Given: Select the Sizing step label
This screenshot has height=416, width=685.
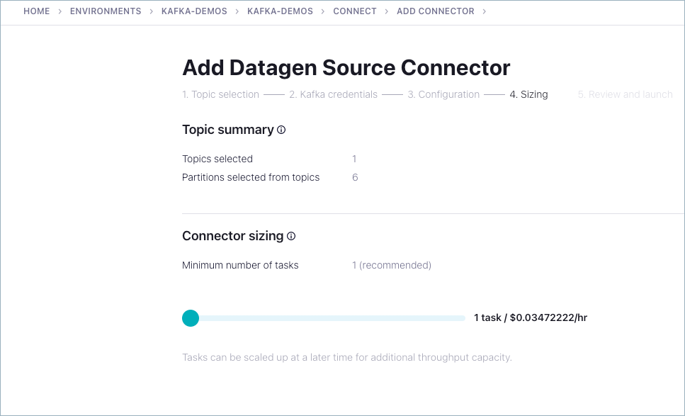Looking at the screenshot, I should (528, 94).
